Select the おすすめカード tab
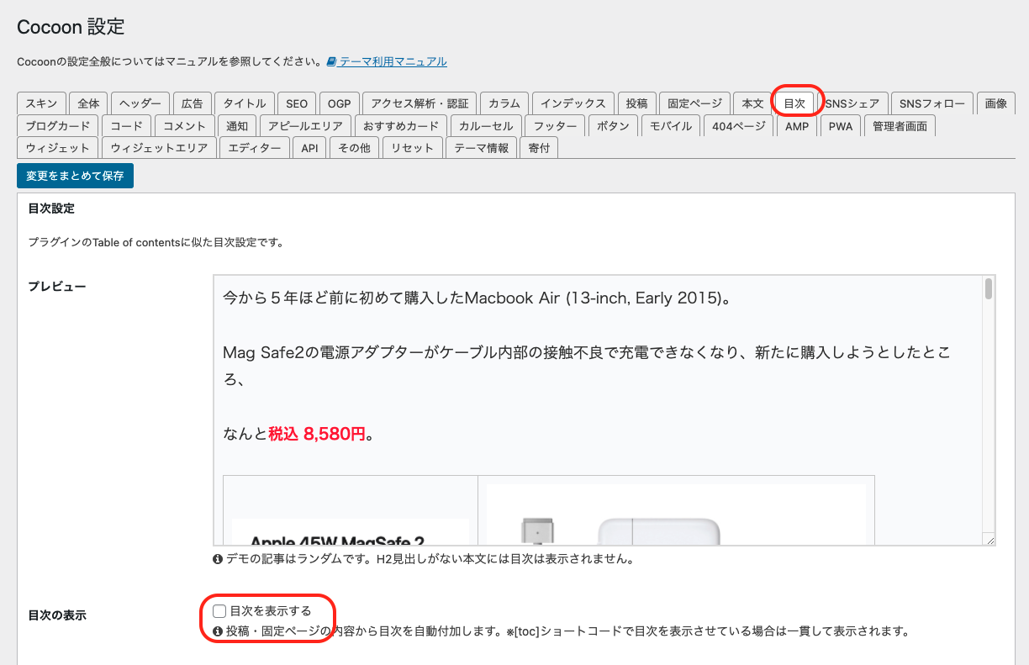This screenshot has height=665, width=1029. tap(401, 126)
